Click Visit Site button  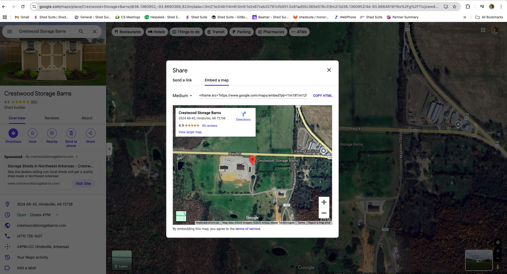pyautogui.click(x=83, y=184)
